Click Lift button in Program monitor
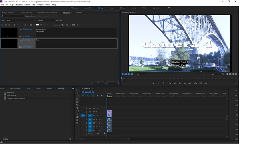256x144 pixels. coord(196,84)
